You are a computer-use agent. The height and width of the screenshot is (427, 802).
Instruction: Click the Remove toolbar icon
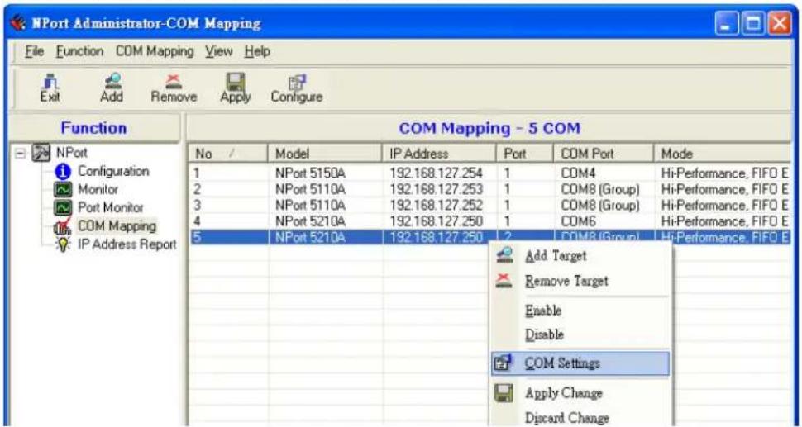click(174, 81)
